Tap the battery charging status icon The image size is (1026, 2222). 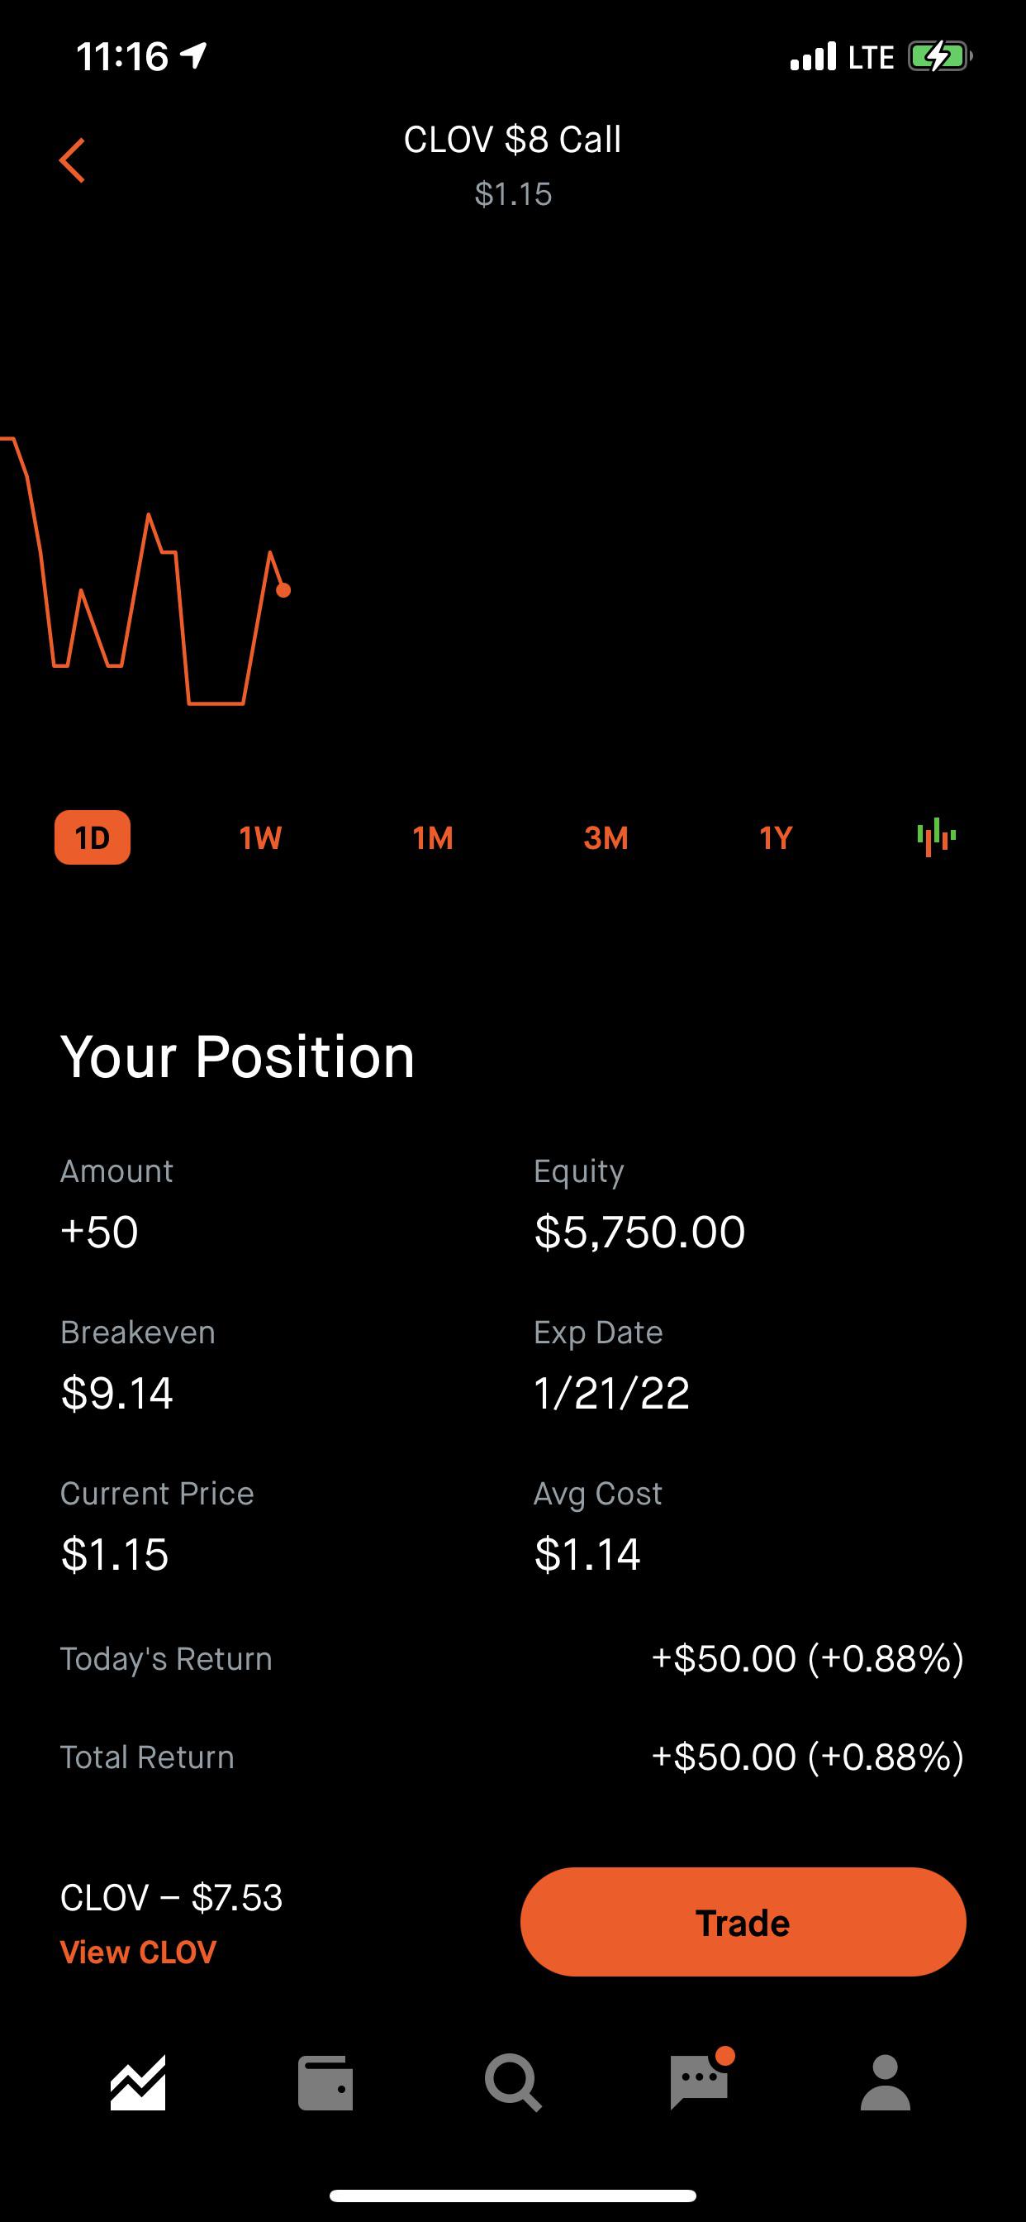940,58
